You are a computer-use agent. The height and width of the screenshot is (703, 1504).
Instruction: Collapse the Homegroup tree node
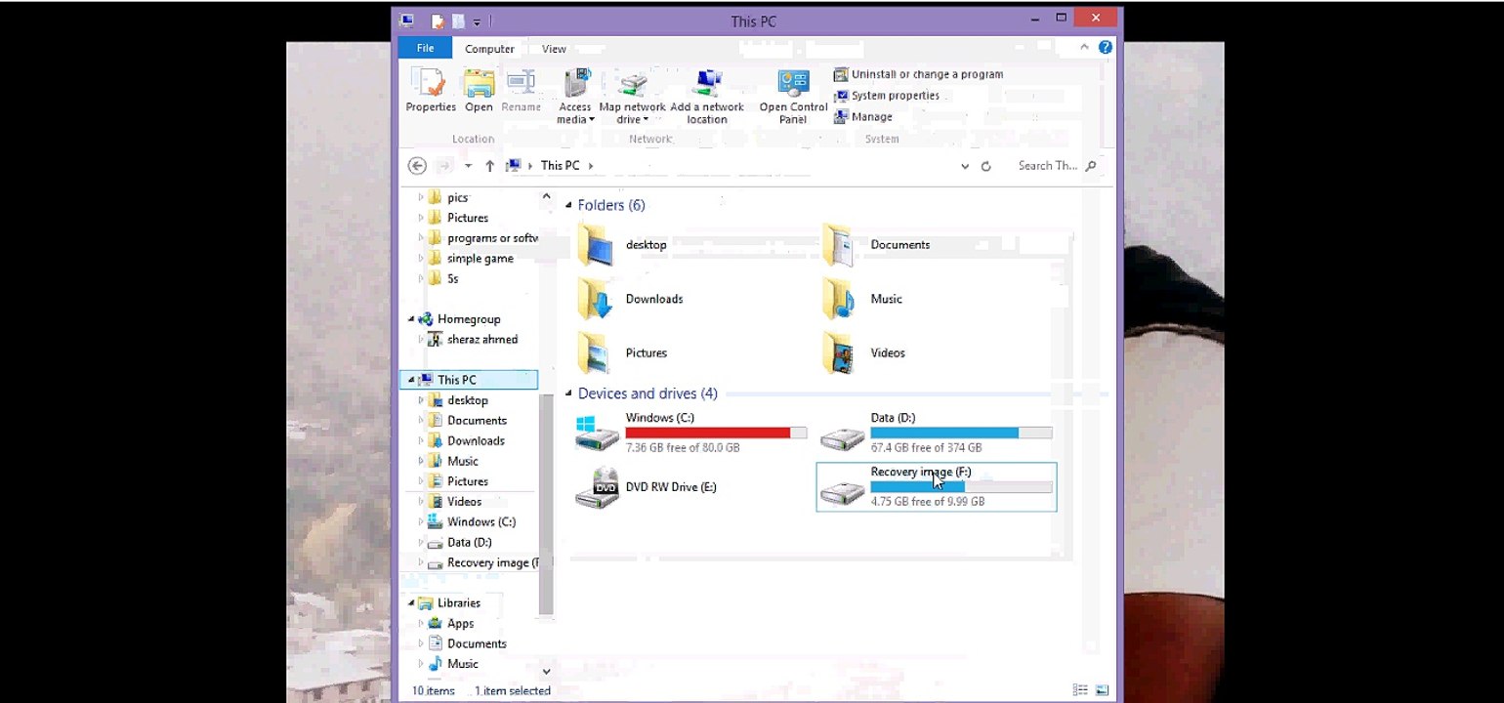click(x=411, y=319)
